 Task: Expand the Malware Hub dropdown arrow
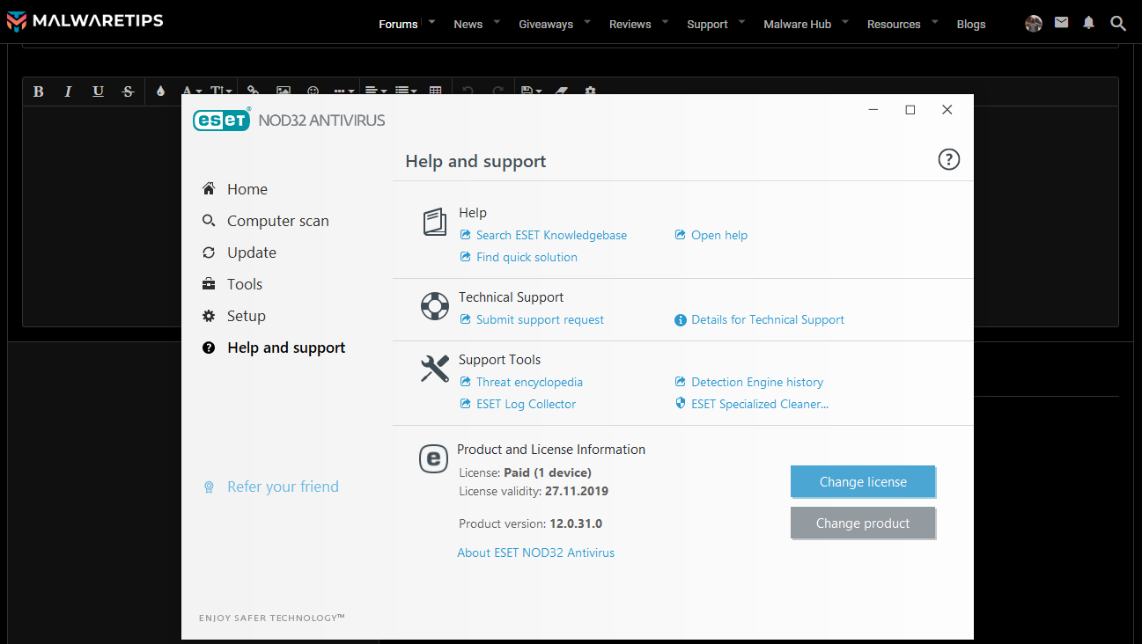coord(845,21)
